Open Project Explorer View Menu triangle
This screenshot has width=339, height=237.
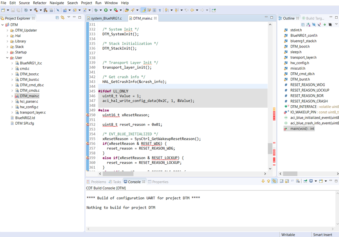point(69,17)
